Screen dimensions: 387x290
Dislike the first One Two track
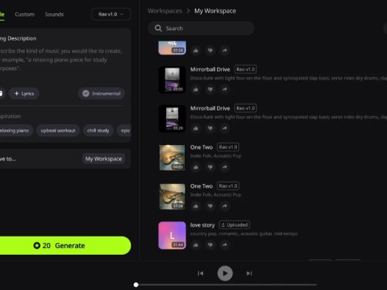point(210,167)
